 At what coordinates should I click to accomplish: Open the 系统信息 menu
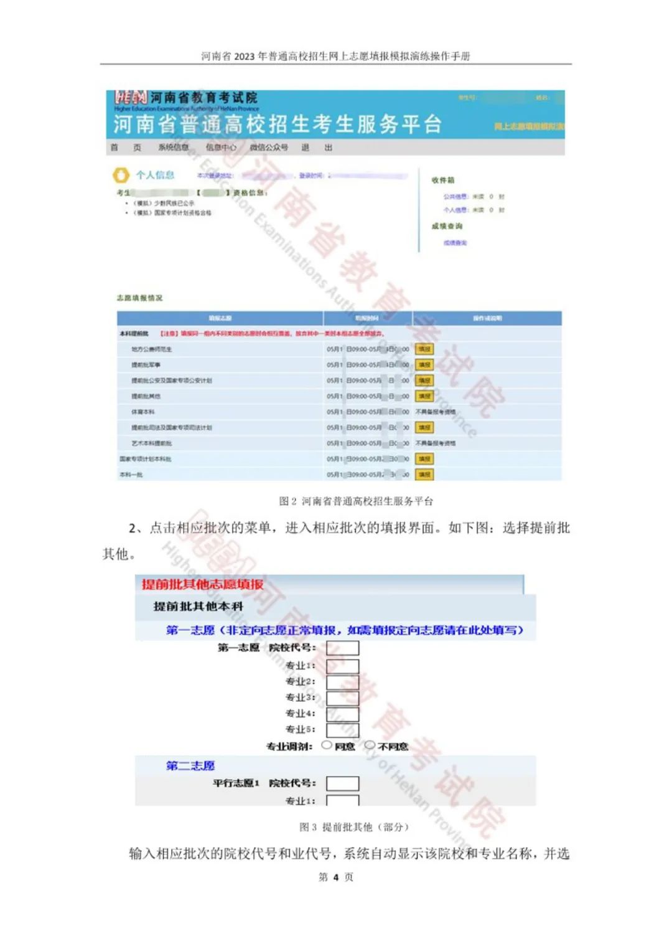click(x=173, y=148)
